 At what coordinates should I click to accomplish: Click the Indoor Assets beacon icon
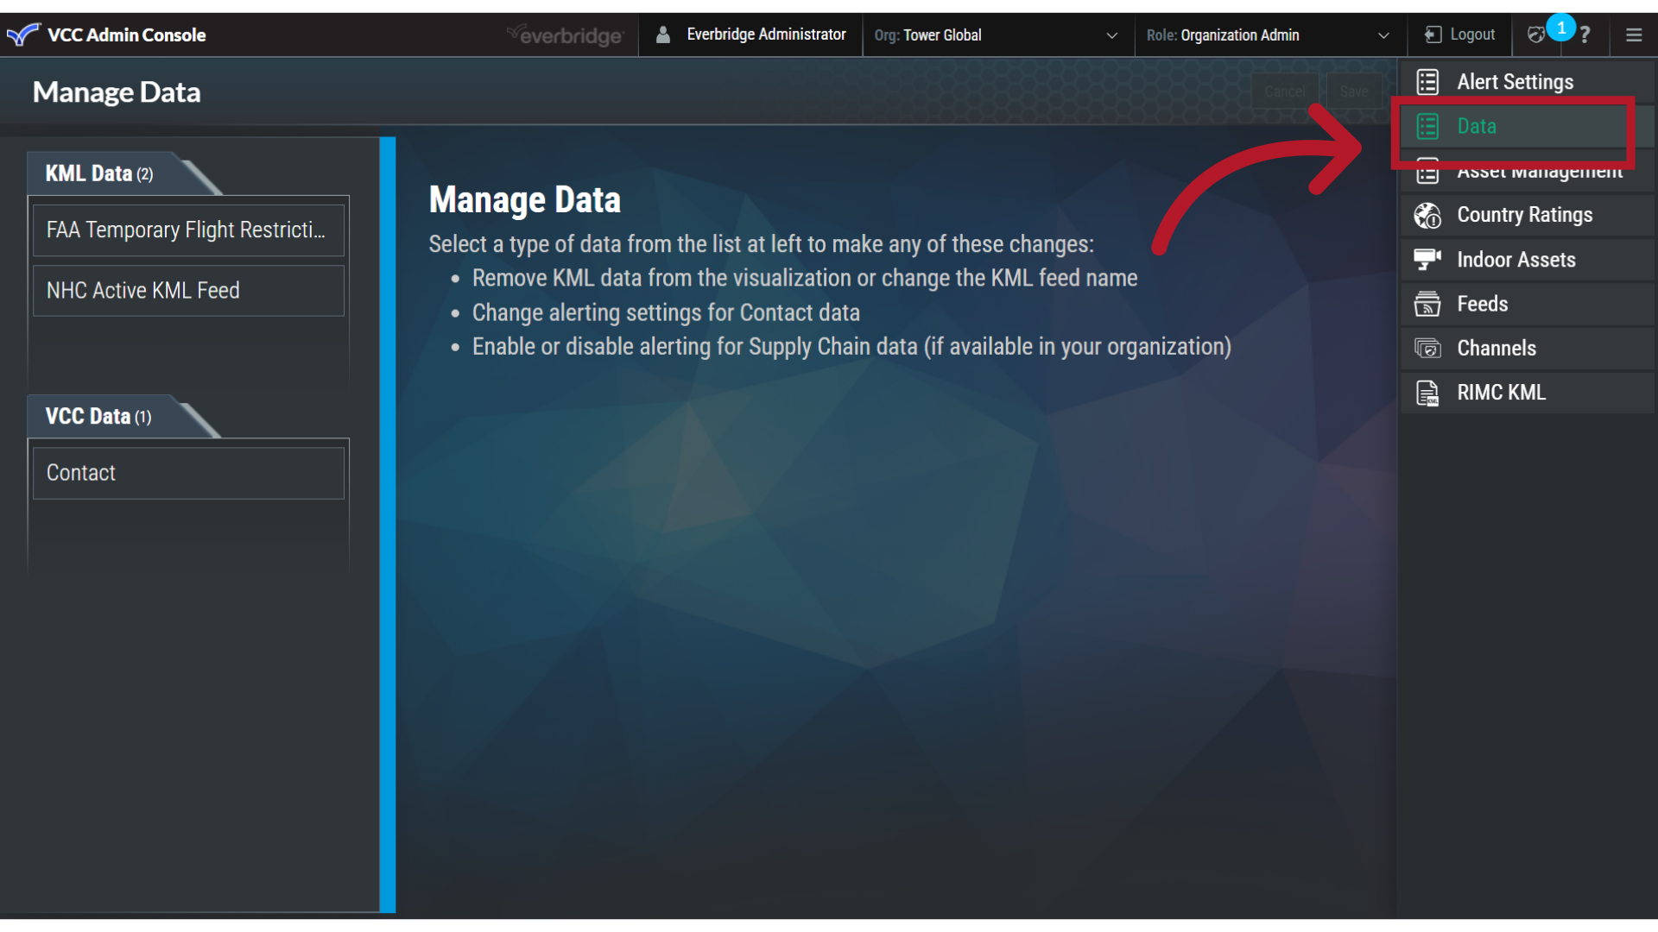coord(1427,259)
